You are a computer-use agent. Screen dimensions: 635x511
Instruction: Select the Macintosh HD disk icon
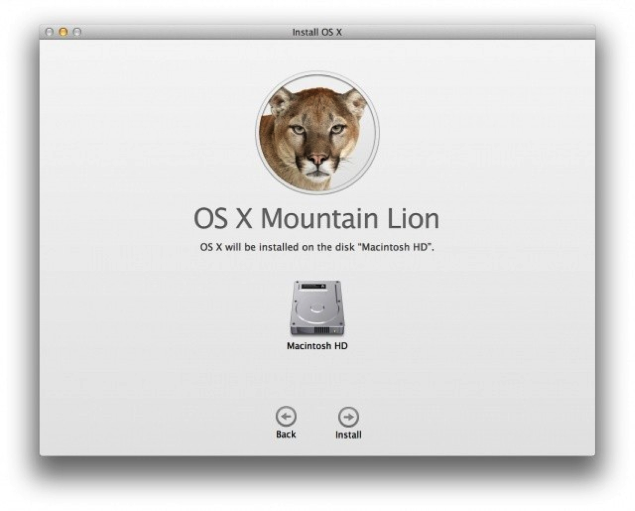coord(317,309)
